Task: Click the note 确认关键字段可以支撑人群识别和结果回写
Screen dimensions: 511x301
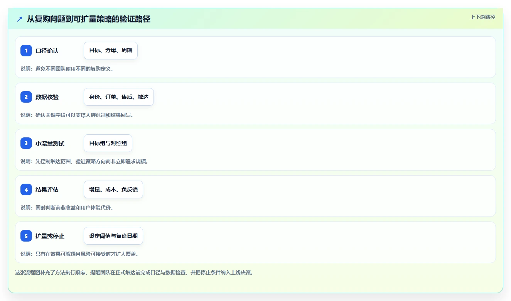Action: pyautogui.click(x=77, y=115)
